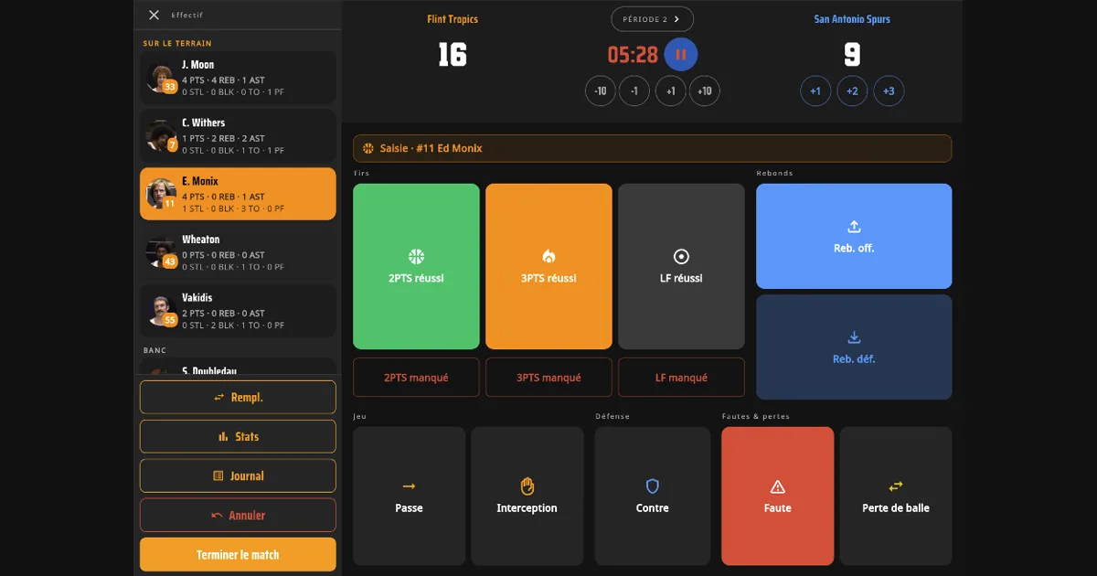Record LF réussi free throw
The width and height of the screenshot is (1097, 576).
click(681, 266)
